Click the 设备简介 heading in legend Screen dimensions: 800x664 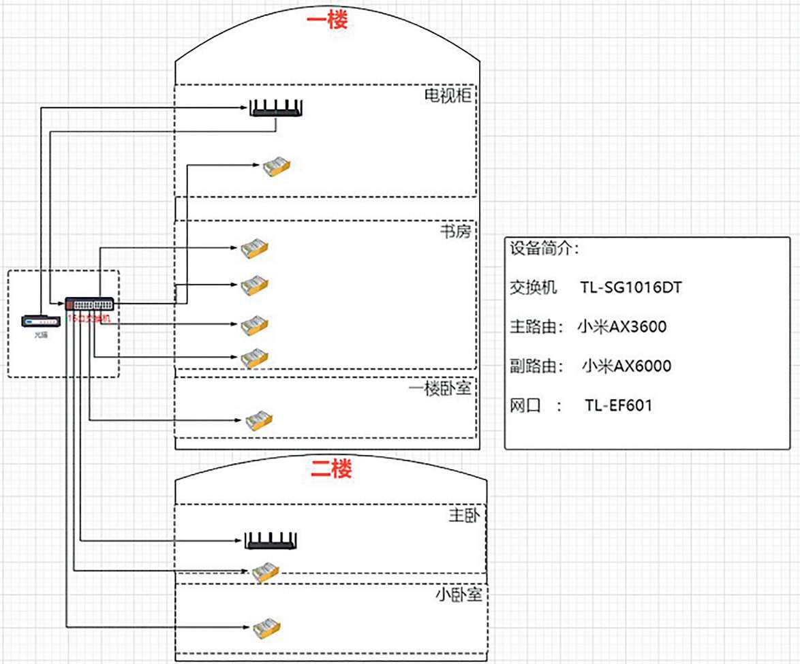pos(544,249)
